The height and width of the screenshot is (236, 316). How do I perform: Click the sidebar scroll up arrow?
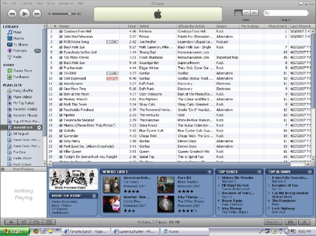(x=44, y=26)
